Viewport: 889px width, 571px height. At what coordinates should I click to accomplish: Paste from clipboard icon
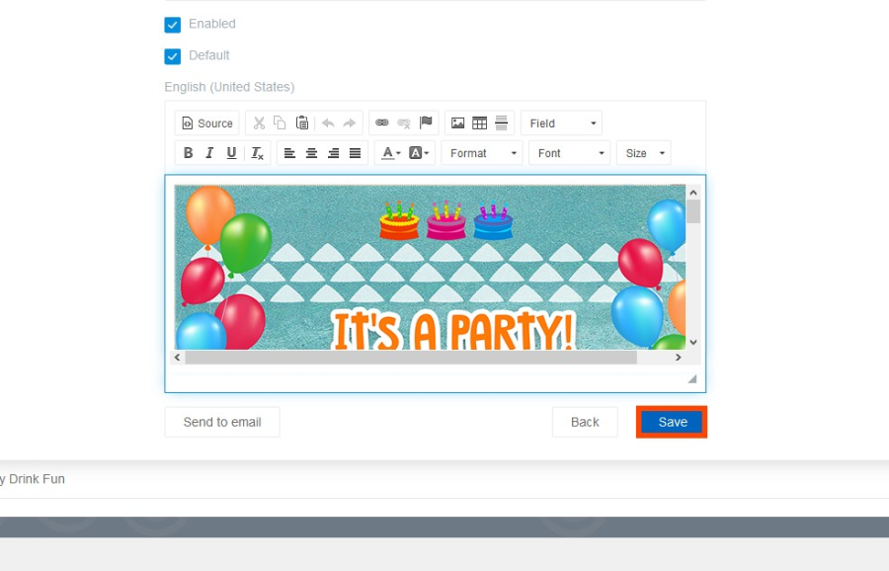(x=302, y=123)
